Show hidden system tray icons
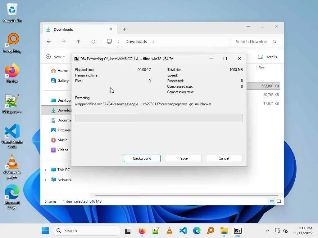 [x=267, y=231]
